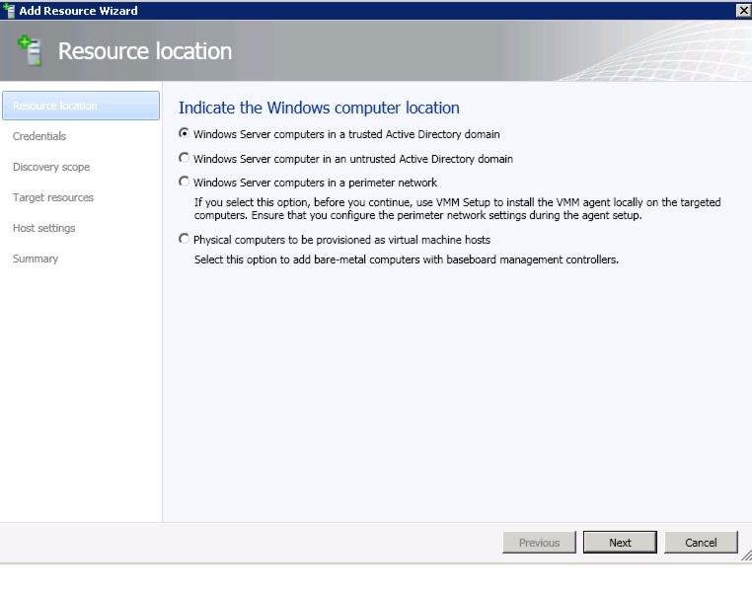Click the Cancel button
Screen dimensions: 752x592
coord(701,542)
